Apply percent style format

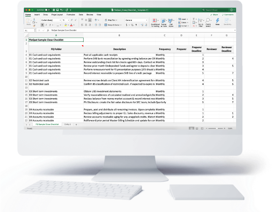[x=132, y=25]
